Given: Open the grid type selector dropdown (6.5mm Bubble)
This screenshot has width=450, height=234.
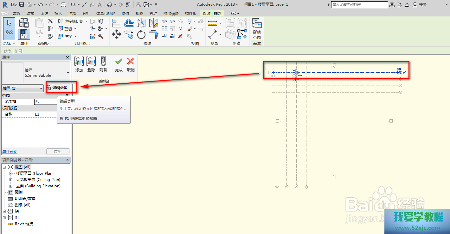Looking at the screenshot, I should [x=68, y=73].
